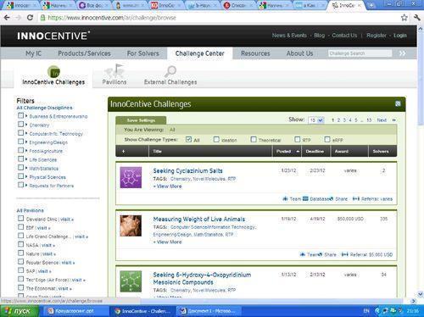The width and height of the screenshot is (424, 317).
Task: Check the Business & Entrepreneurship filter
Action: (x=20, y=115)
